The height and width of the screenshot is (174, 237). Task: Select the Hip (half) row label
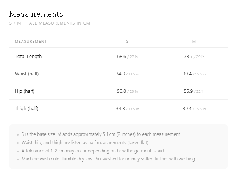click(x=25, y=91)
